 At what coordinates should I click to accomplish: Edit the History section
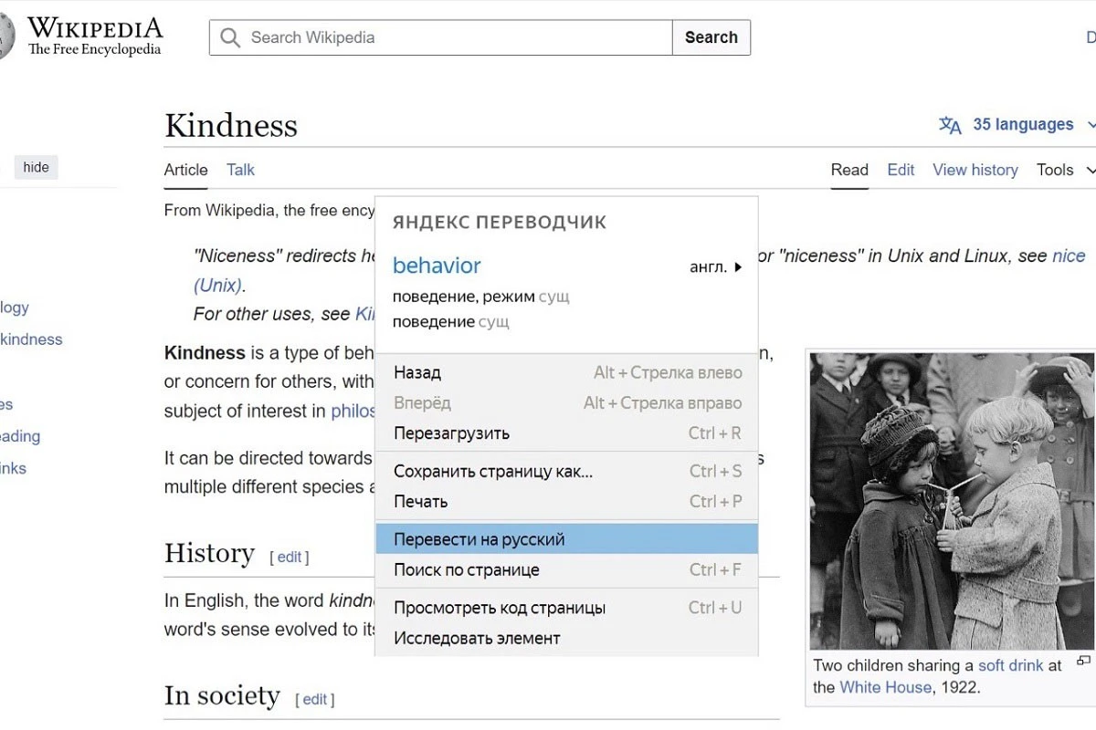(x=290, y=557)
